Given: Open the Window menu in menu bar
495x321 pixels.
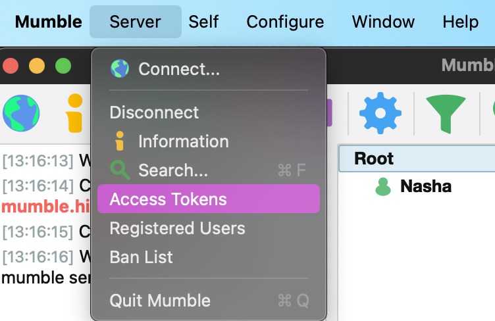Looking at the screenshot, I should (x=383, y=22).
